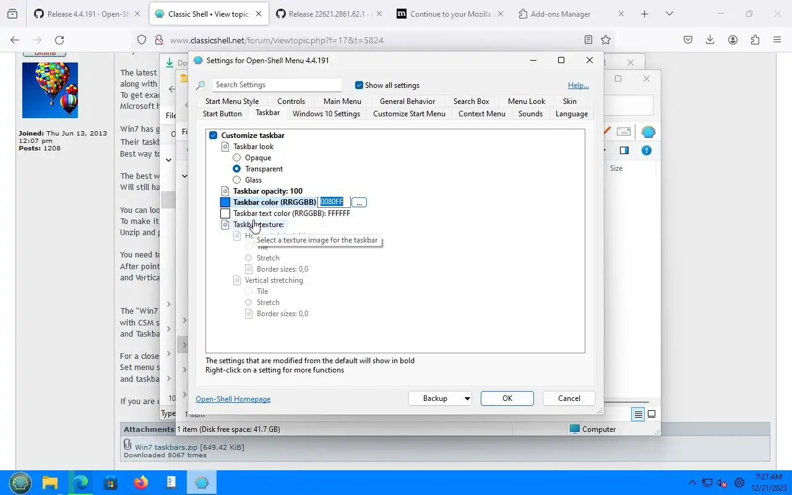Click the muted volume tray icon

point(722,483)
